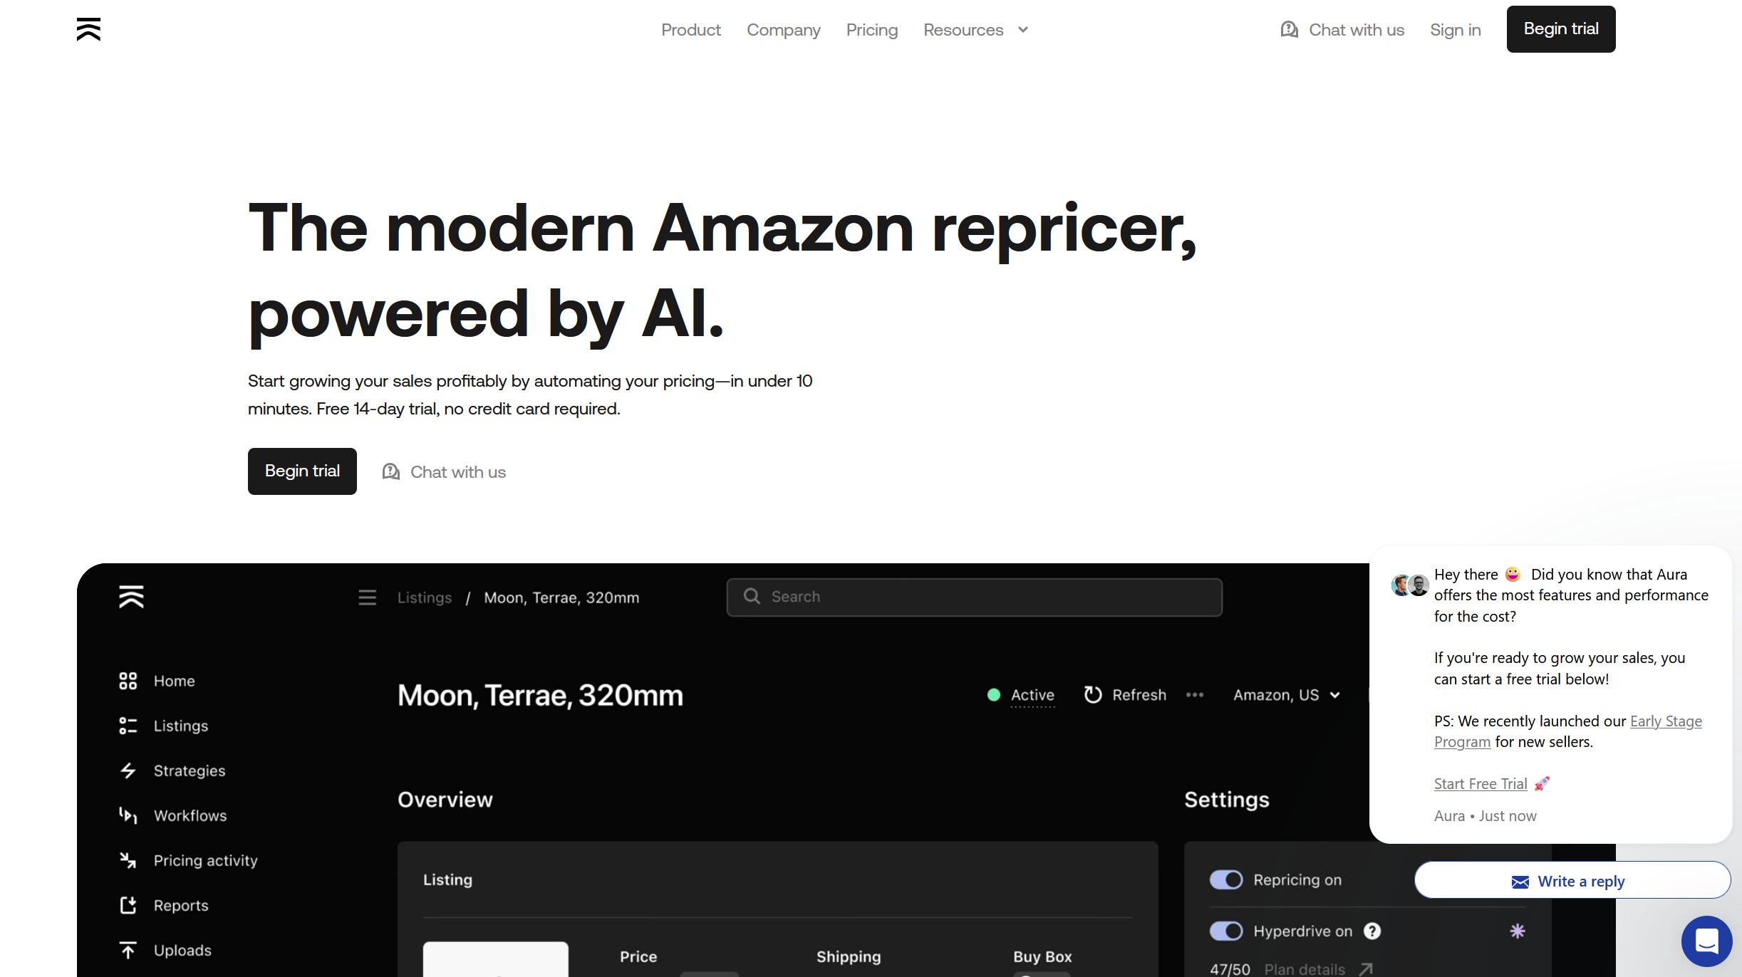Click the Refresh icon on Moon Terrae listing

pos(1091,694)
